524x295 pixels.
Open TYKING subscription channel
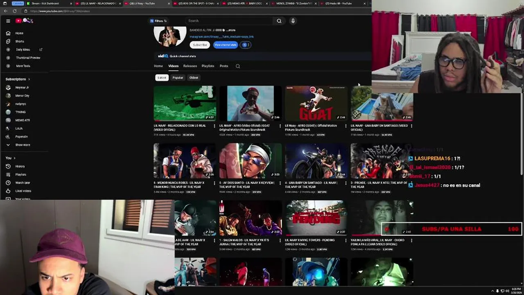[20, 112]
